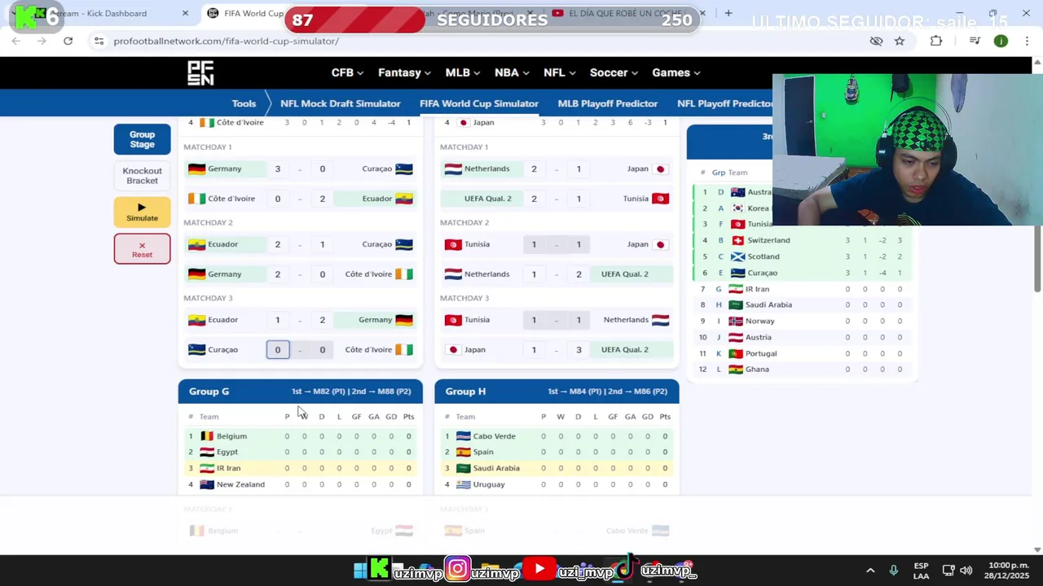This screenshot has height=586, width=1043.
Task: Open a new browser tab with plus
Action: coord(728,13)
